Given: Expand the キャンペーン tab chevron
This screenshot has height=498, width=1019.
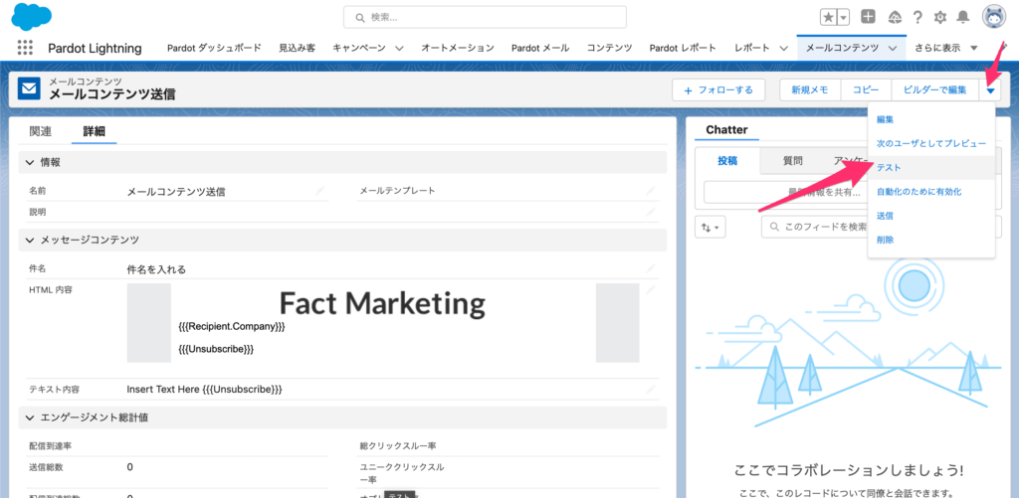Looking at the screenshot, I should point(399,48).
